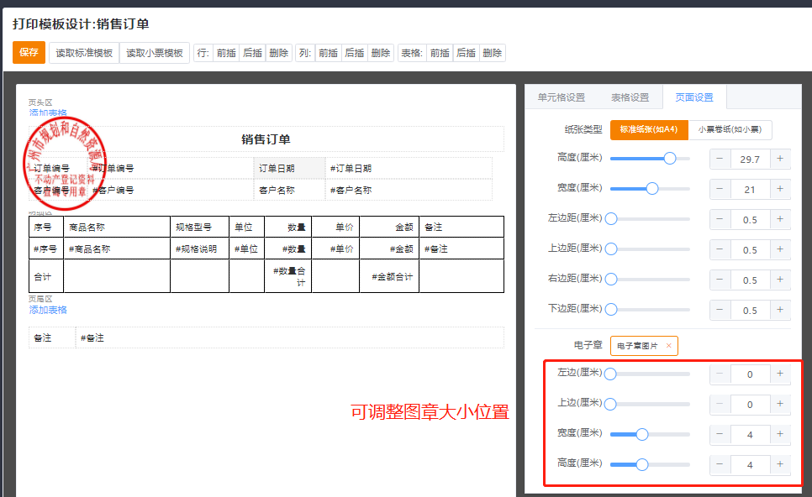This screenshot has width=812, height=497.
Task: Click 读取小票模板 button
Action: (x=155, y=53)
